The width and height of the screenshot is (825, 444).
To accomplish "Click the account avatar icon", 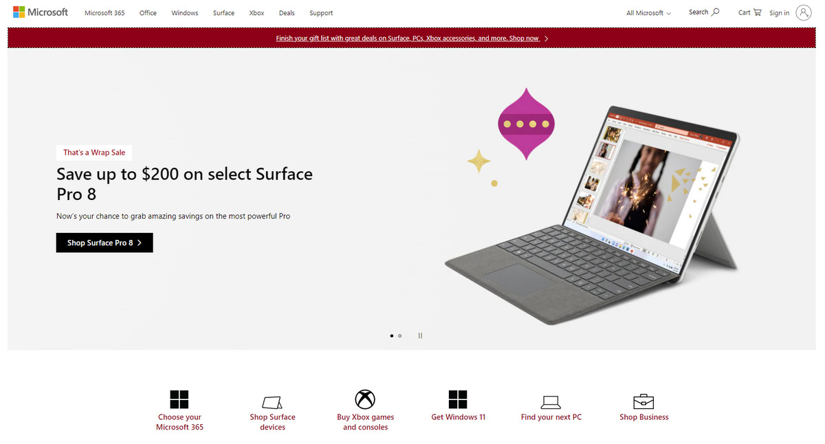I will click(x=804, y=12).
